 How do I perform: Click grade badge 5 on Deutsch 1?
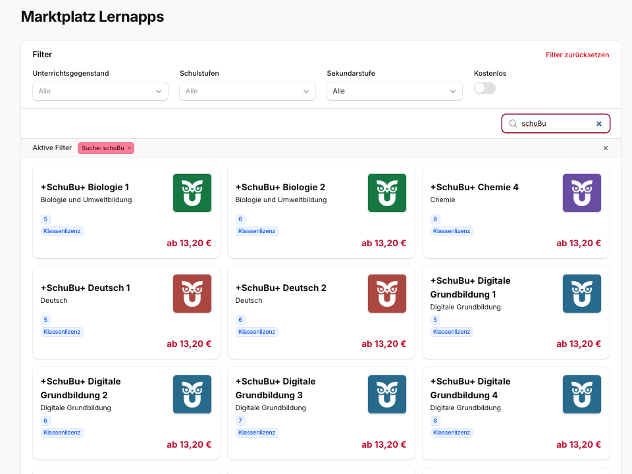(x=45, y=320)
